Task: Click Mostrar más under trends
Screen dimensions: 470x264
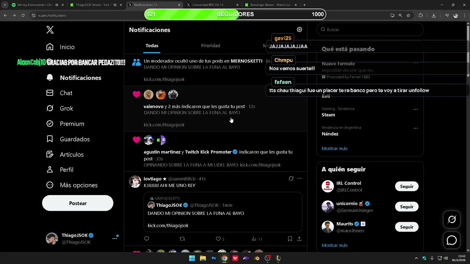Action: (x=335, y=148)
